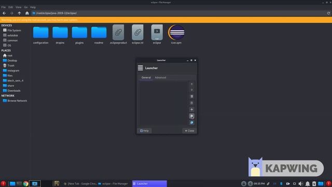Open notifications bell in tray
This screenshot has height=187, width=332.
tap(308, 183)
